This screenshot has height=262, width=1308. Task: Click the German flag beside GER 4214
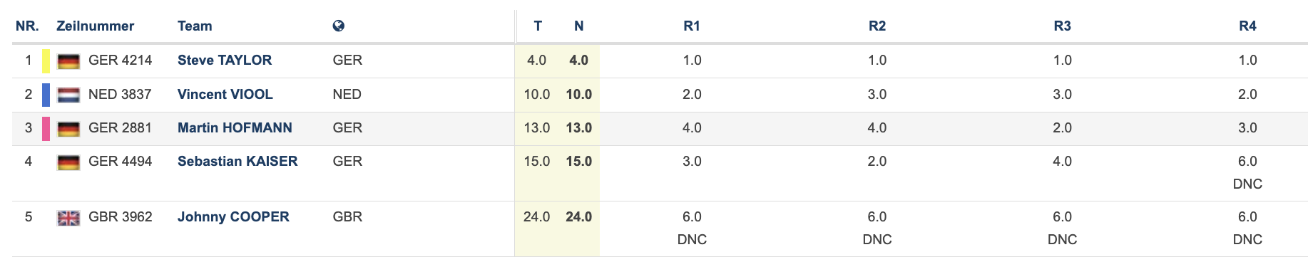click(x=68, y=61)
